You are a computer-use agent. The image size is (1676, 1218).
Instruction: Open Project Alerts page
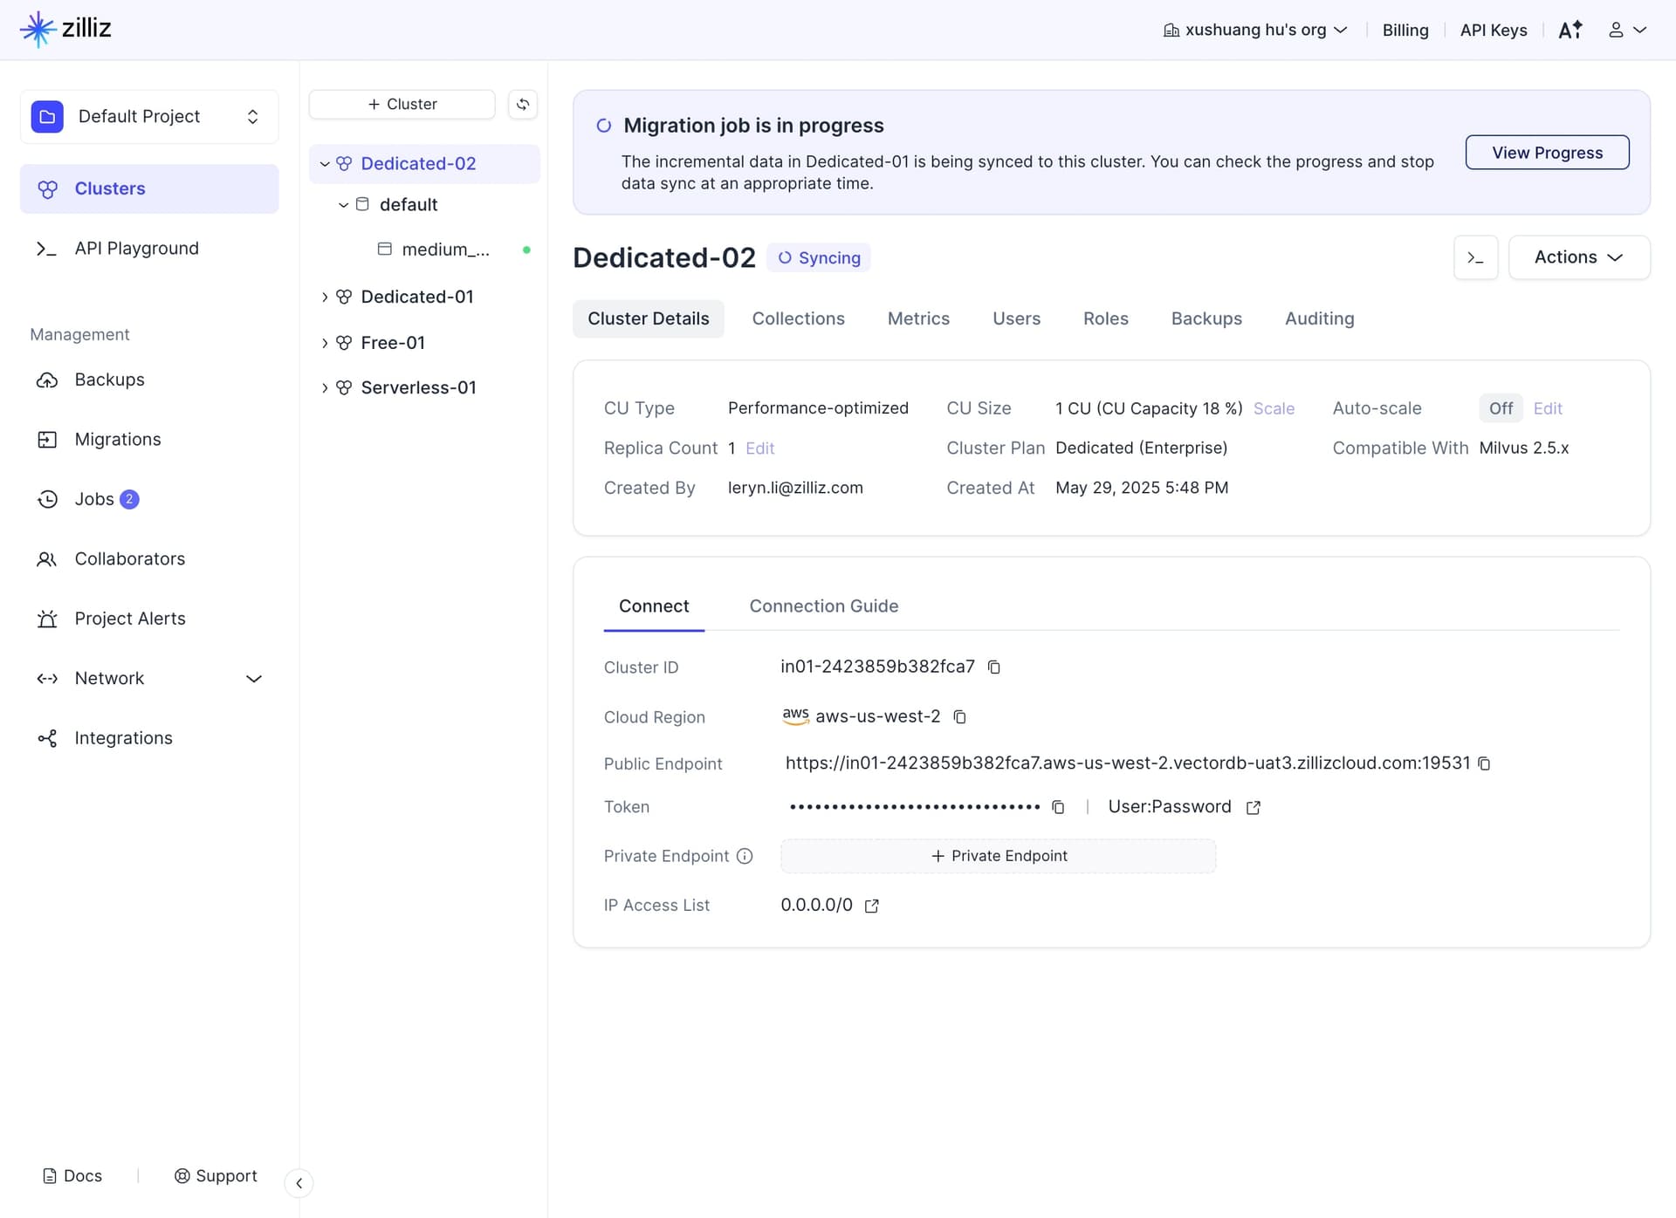click(x=149, y=619)
